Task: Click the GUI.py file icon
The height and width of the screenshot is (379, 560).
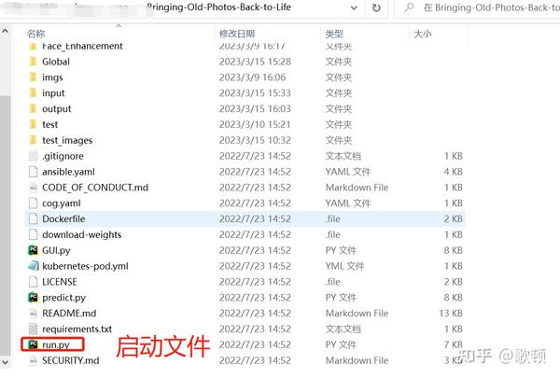Action: coord(34,250)
